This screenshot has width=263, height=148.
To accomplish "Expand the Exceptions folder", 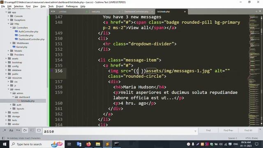I will (x=8, y=20).
